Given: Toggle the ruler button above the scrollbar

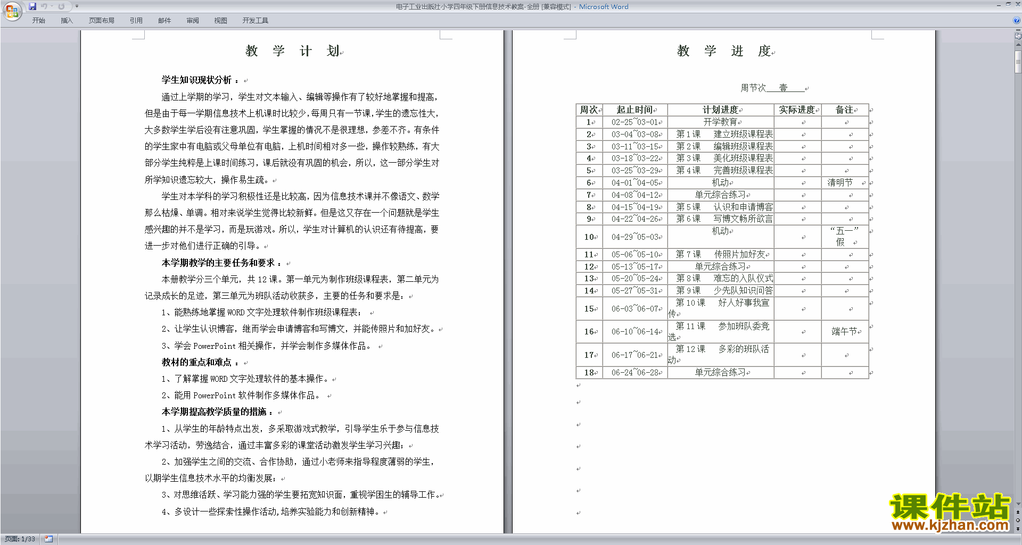Looking at the screenshot, I should [1018, 36].
